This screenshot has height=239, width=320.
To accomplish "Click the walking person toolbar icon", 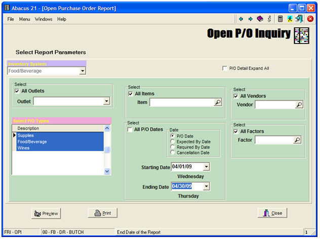I will 290,19.
